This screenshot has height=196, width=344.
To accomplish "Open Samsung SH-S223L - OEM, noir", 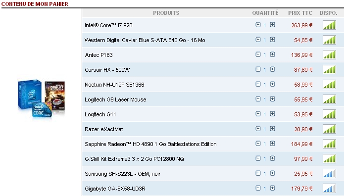I will [122, 174].
